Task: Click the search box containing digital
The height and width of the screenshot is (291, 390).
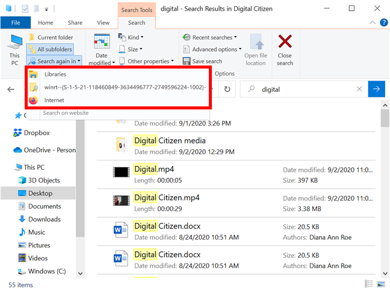Action: pyautogui.click(x=304, y=89)
